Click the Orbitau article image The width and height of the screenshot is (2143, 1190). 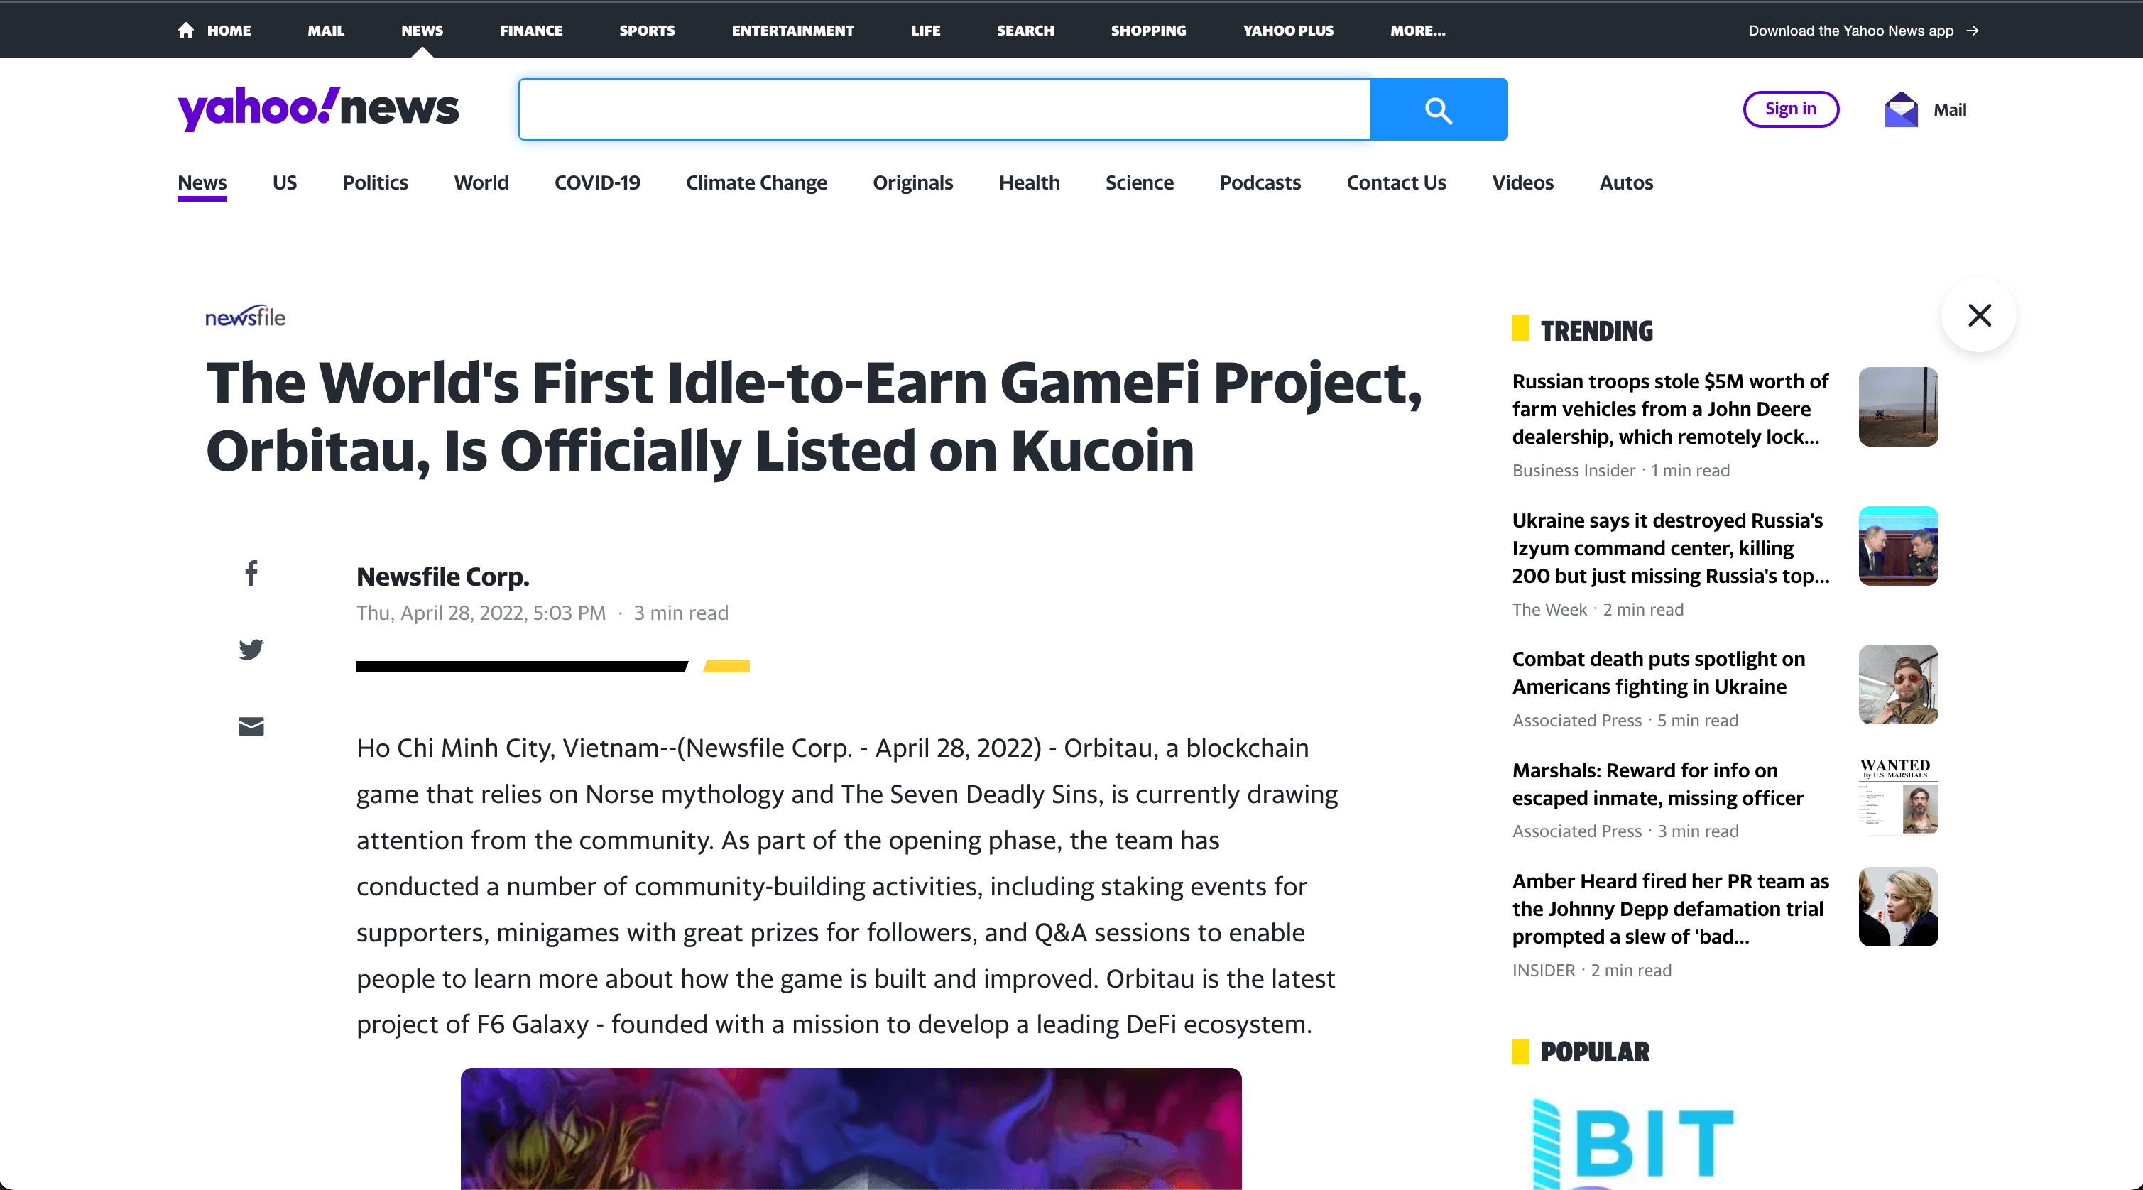[851, 1128]
